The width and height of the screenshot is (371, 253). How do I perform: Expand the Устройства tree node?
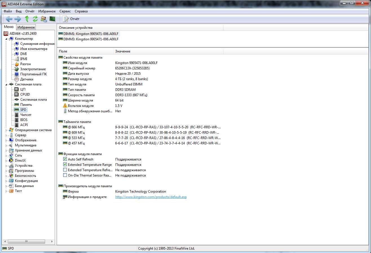6,166
